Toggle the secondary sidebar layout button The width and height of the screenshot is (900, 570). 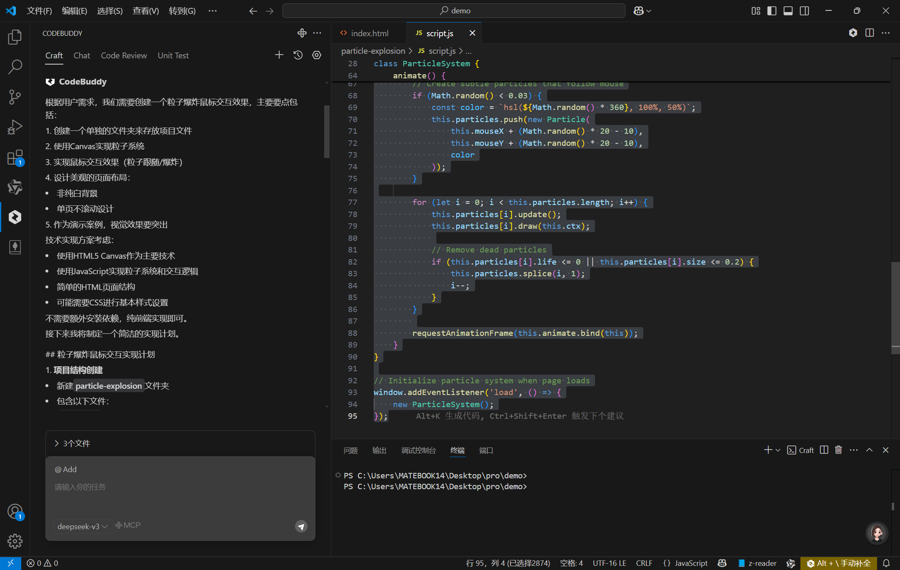pos(804,11)
